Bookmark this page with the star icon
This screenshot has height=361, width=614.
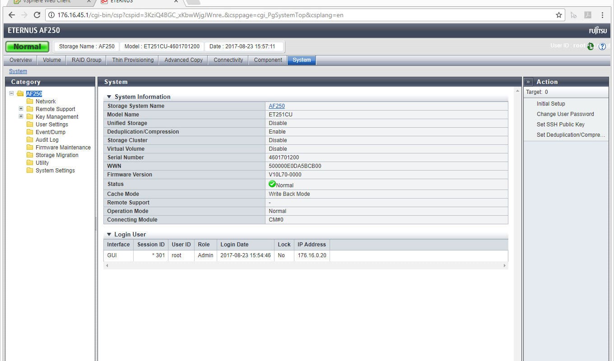559,15
